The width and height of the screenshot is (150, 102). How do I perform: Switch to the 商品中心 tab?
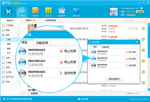pyautogui.click(x=10, y=20)
